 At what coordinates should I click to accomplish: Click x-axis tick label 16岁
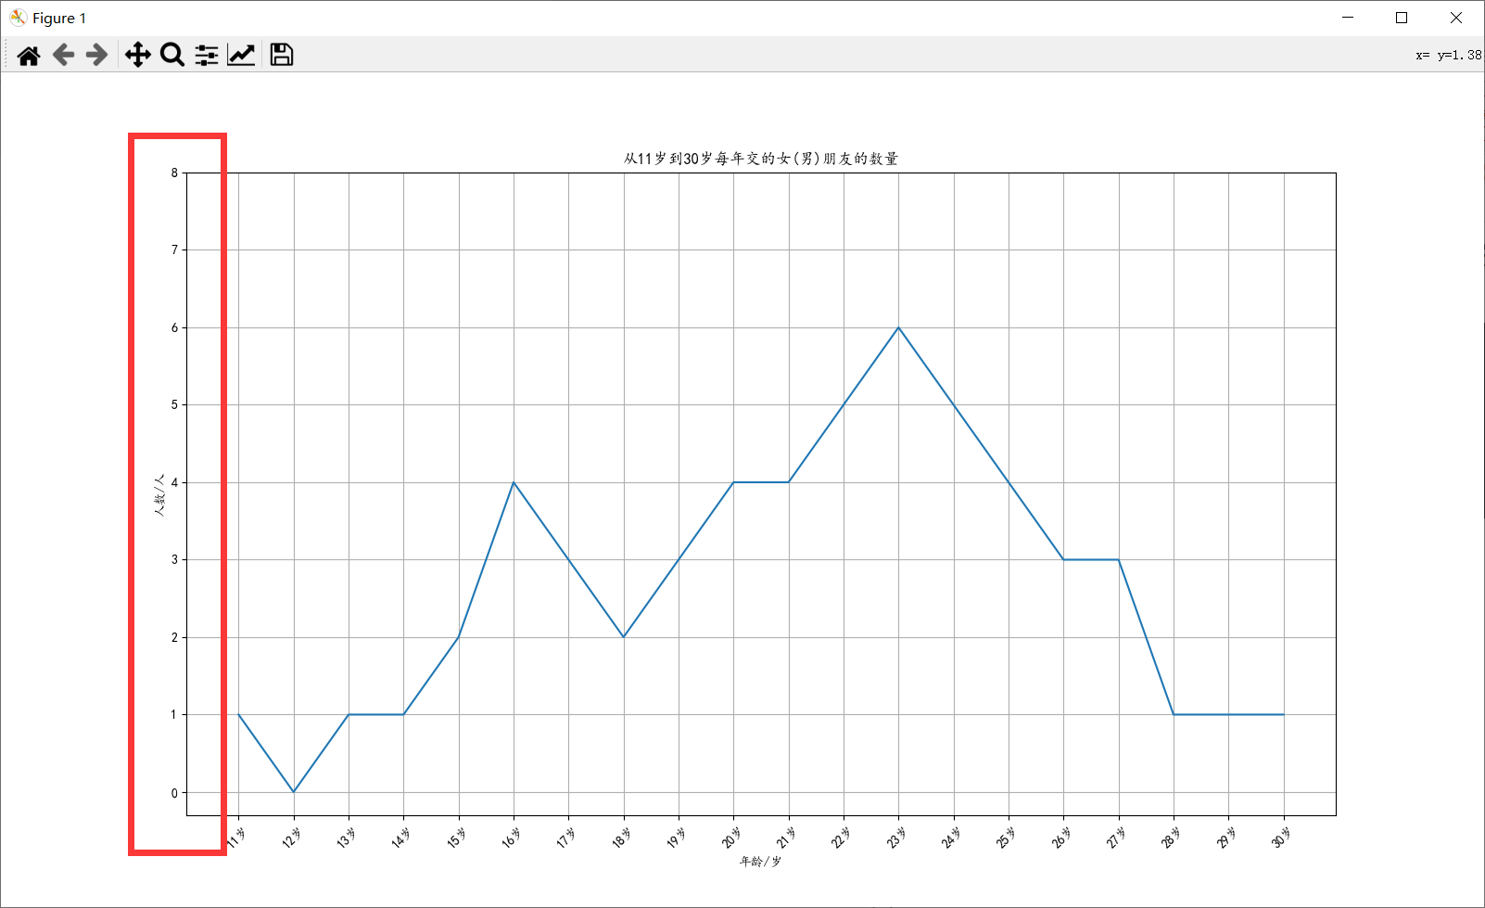pos(511,838)
